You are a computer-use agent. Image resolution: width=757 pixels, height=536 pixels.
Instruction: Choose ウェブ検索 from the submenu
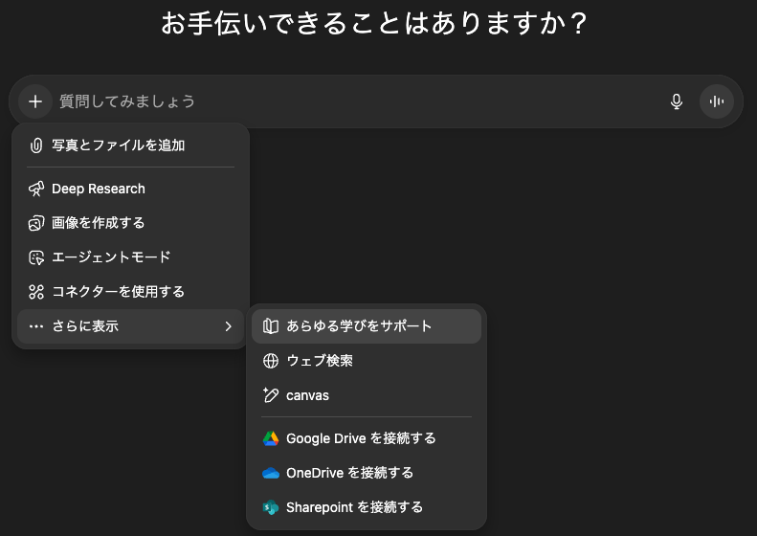click(320, 361)
